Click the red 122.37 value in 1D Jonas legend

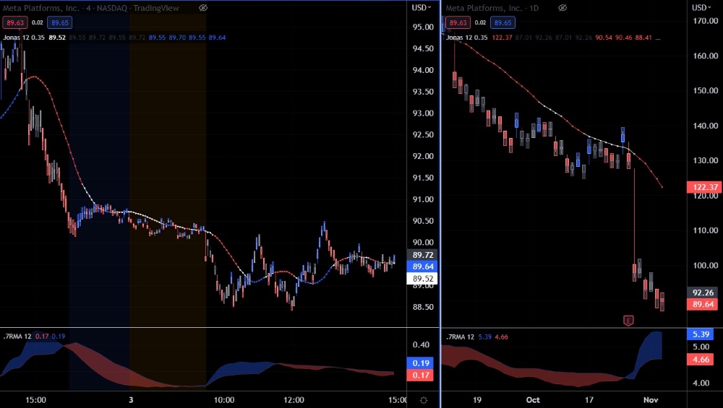pos(502,38)
